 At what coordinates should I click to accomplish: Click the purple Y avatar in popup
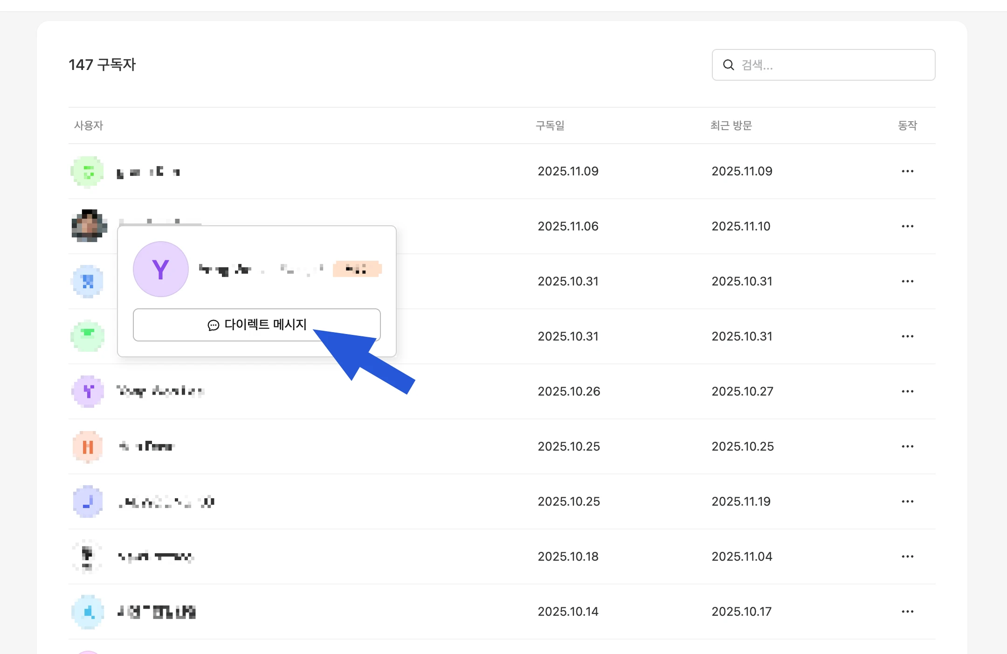click(x=161, y=269)
